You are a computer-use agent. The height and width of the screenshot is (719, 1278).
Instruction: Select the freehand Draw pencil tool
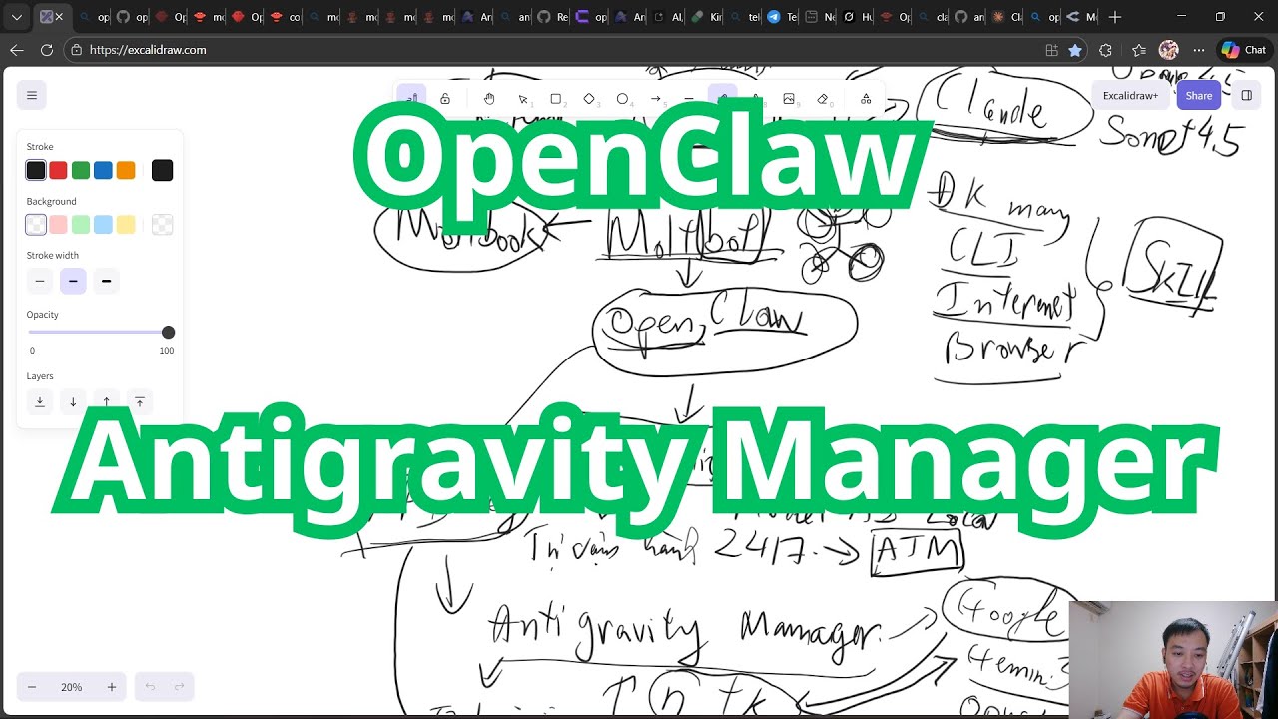pos(722,99)
